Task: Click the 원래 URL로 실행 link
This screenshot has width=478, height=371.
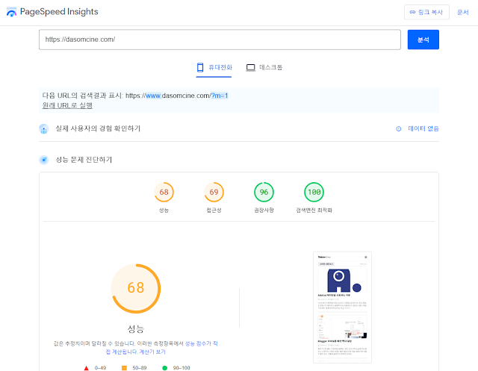Action: 67,105
